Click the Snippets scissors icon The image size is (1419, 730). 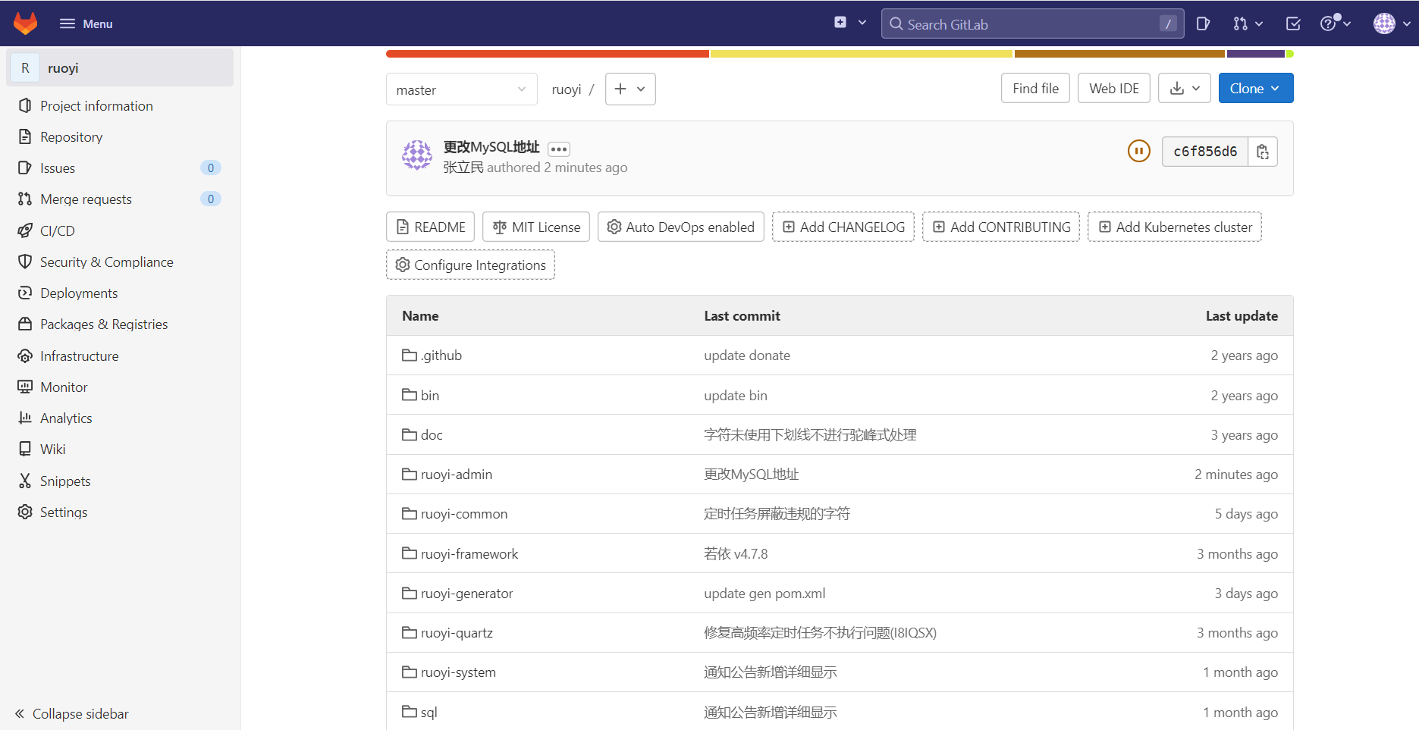coord(25,481)
